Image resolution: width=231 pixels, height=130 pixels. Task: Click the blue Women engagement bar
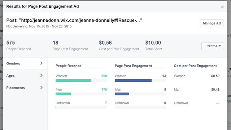pyautogui.click(x=133, y=80)
